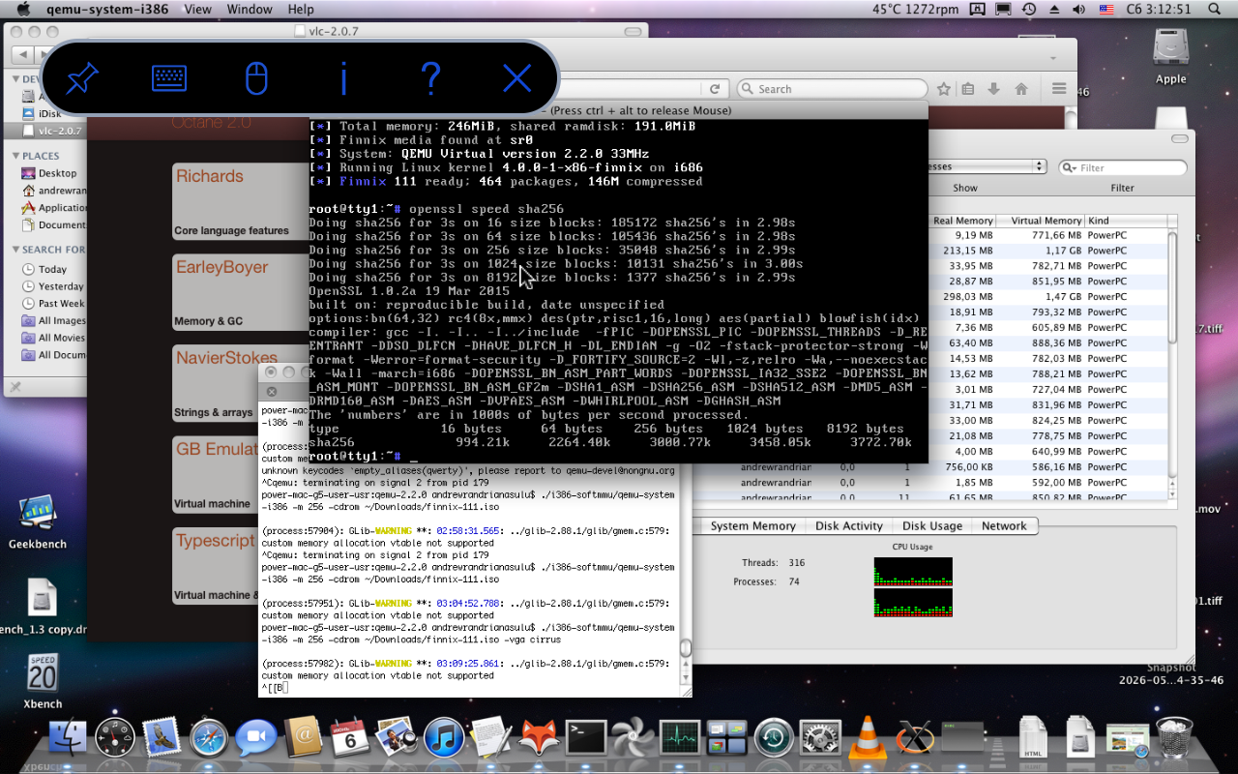Open the Firefox hamburger menu

[x=1059, y=89]
